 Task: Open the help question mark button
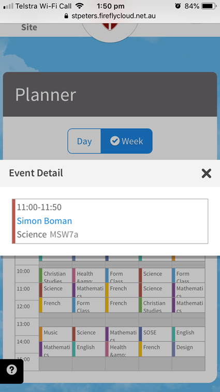(12, 370)
